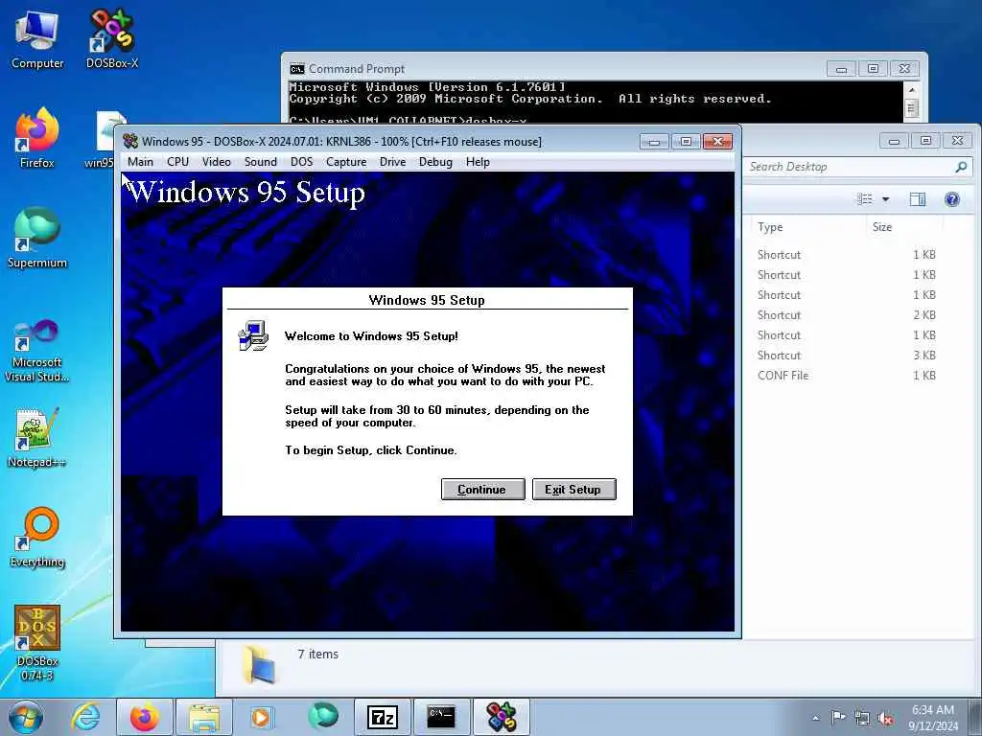Open the Sound menu
The image size is (982, 736).
point(261,162)
